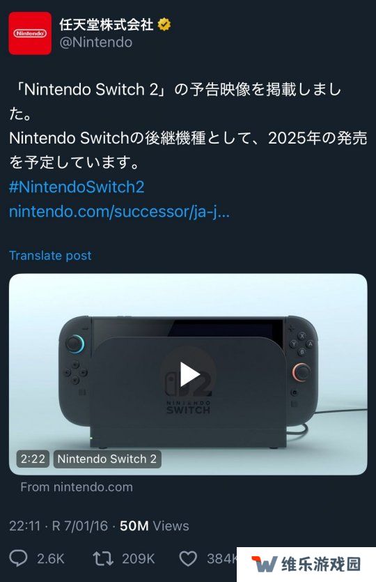
Task: Open the Nintendo profile avatar
Action: 30,33
